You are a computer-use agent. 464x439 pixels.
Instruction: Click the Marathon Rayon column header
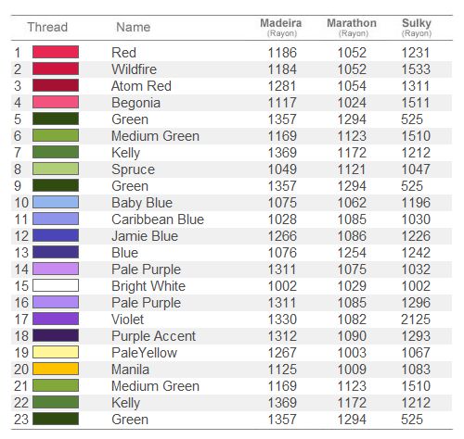click(x=352, y=27)
